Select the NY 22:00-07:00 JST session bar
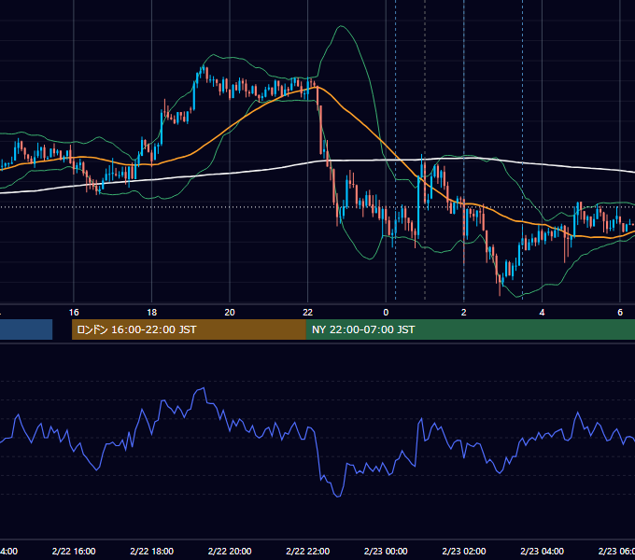This screenshot has height=560, width=635. point(470,329)
